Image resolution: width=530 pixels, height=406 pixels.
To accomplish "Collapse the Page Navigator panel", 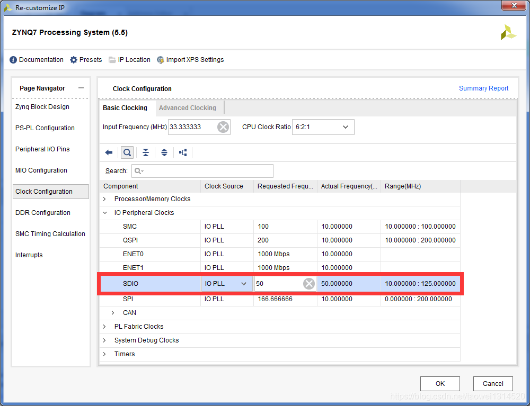I will tap(81, 88).
